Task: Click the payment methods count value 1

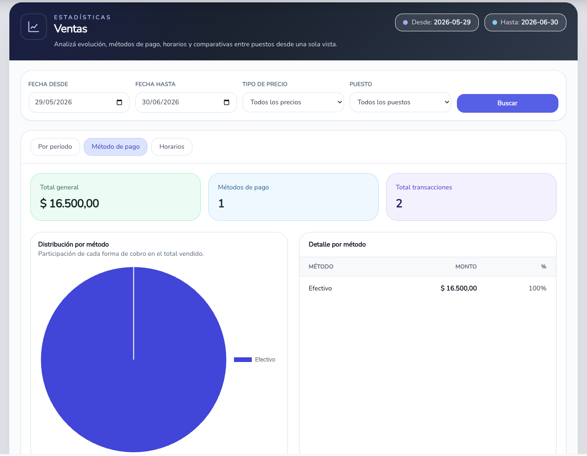Action: pos(221,203)
